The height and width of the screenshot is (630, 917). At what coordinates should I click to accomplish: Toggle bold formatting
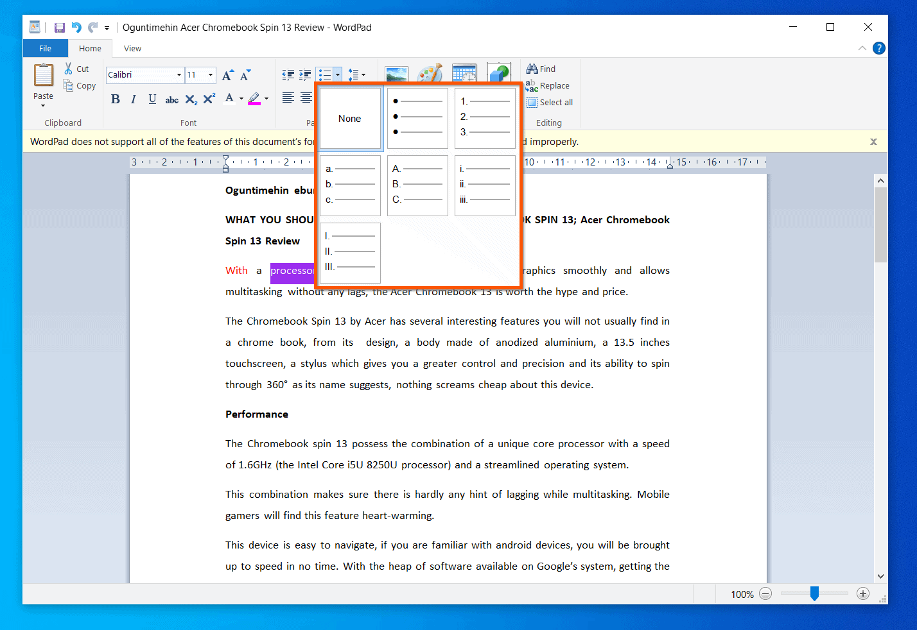(115, 99)
